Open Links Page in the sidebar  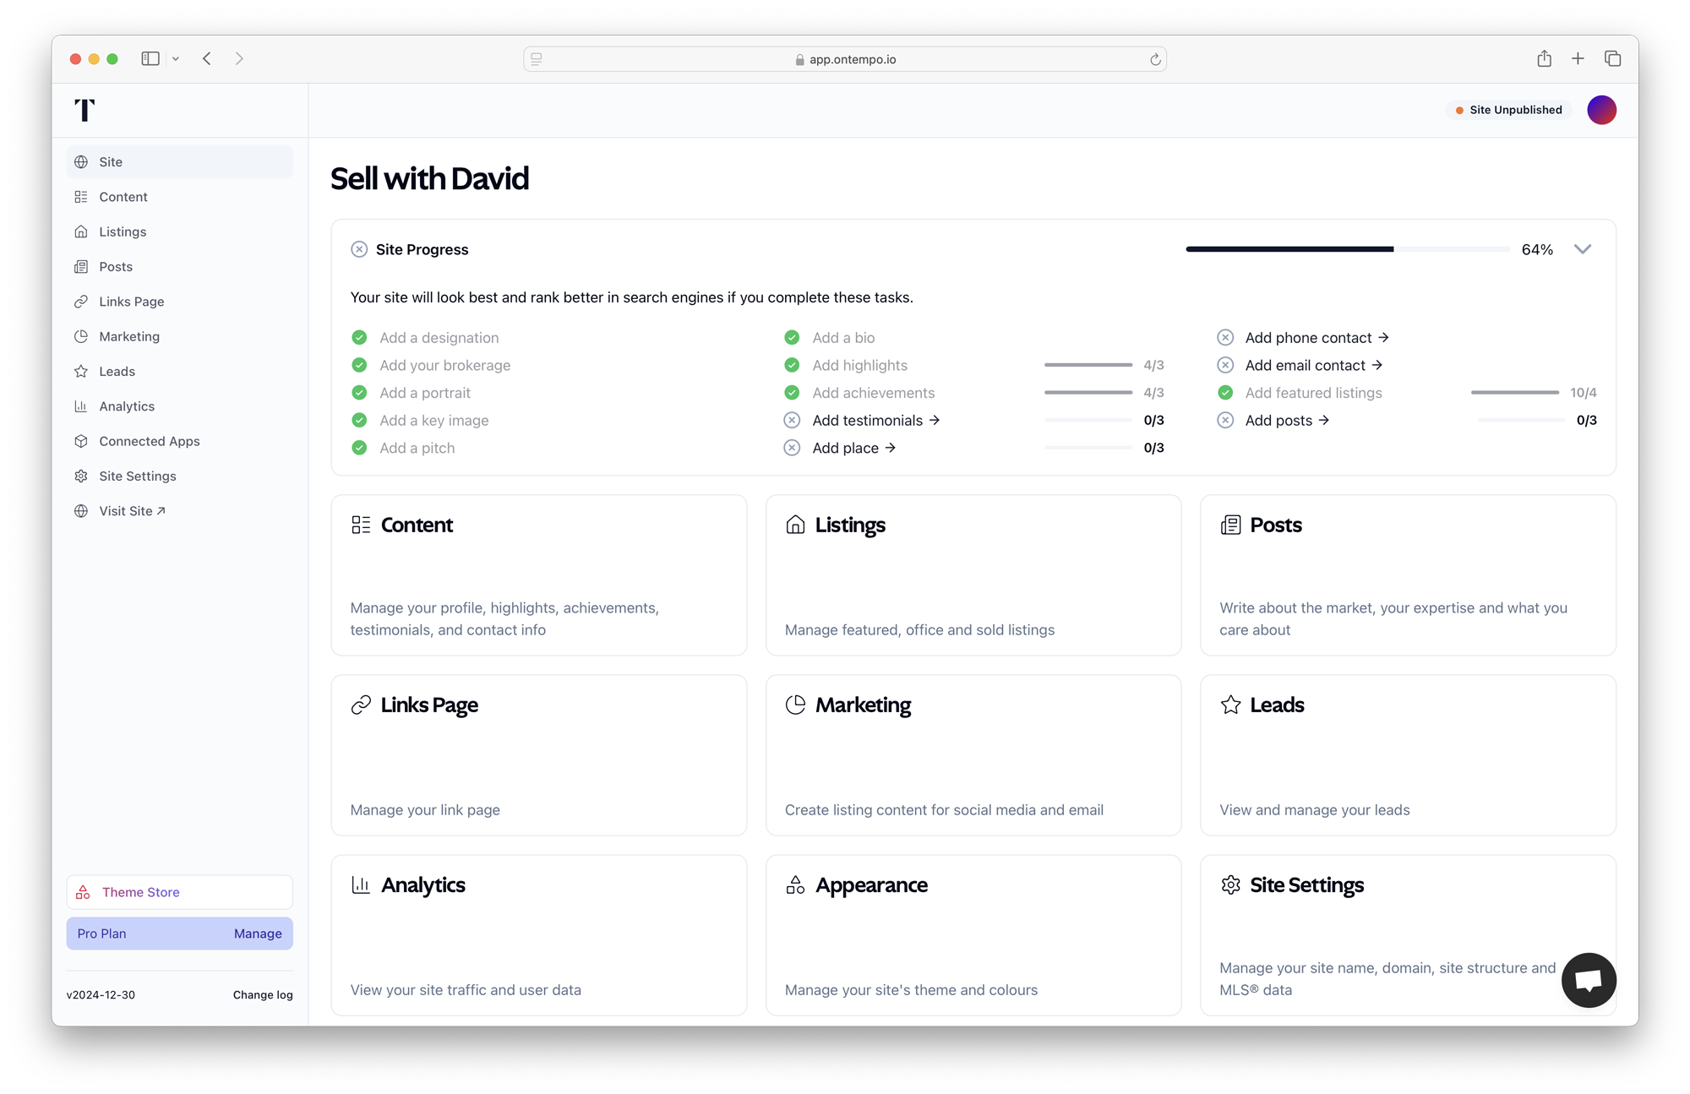[x=179, y=302]
